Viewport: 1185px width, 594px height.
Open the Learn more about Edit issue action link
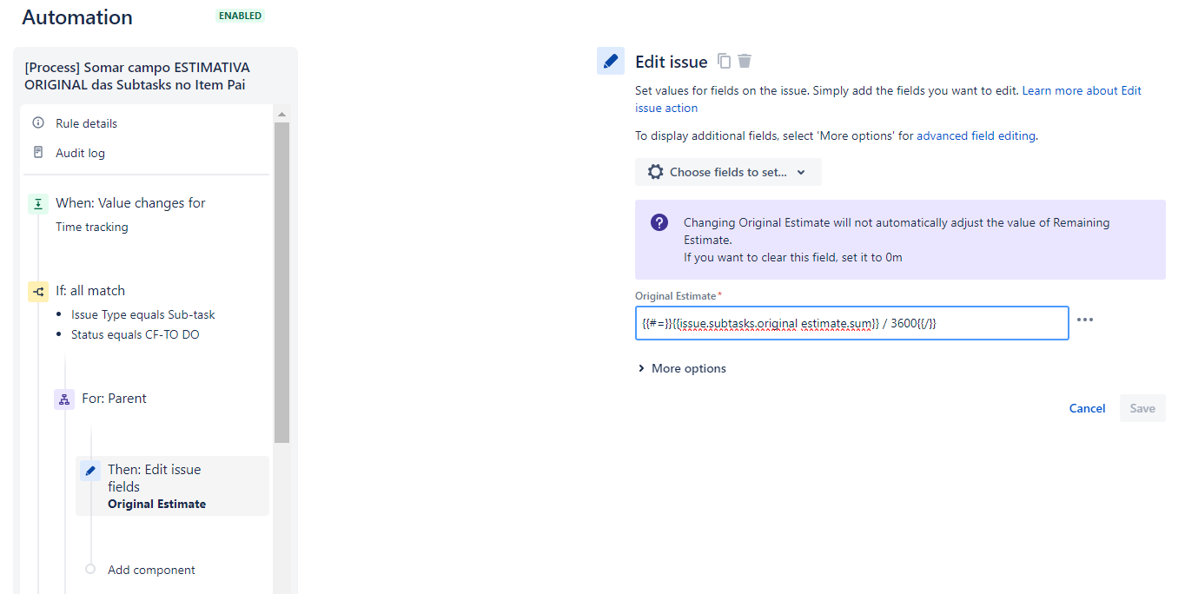tap(1082, 90)
